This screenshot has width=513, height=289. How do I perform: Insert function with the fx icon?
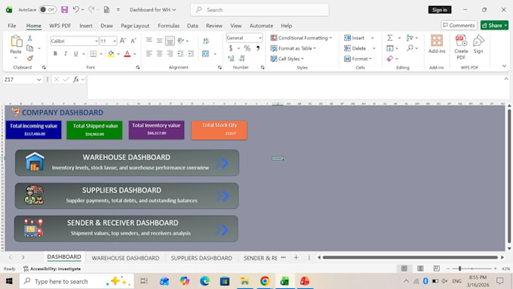76,79
